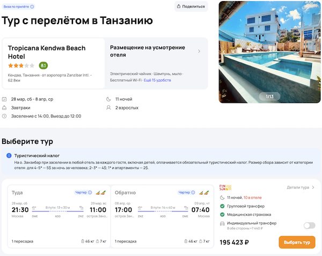
Task: Click the Fun Sun operator logo
Action: [225, 188]
